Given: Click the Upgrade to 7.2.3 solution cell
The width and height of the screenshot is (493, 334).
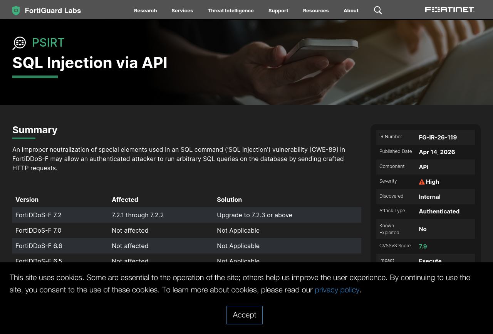Looking at the screenshot, I should (254, 215).
